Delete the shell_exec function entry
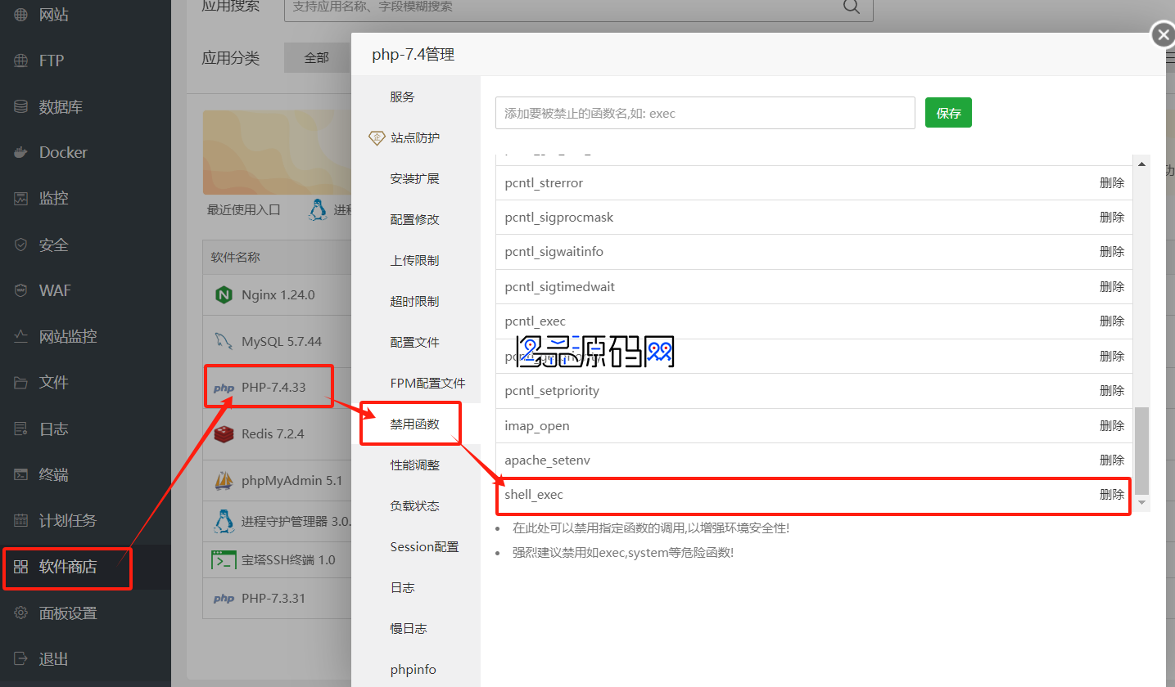The width and height of the screenshot is (1175, 687). click(x=1112, y=495)
